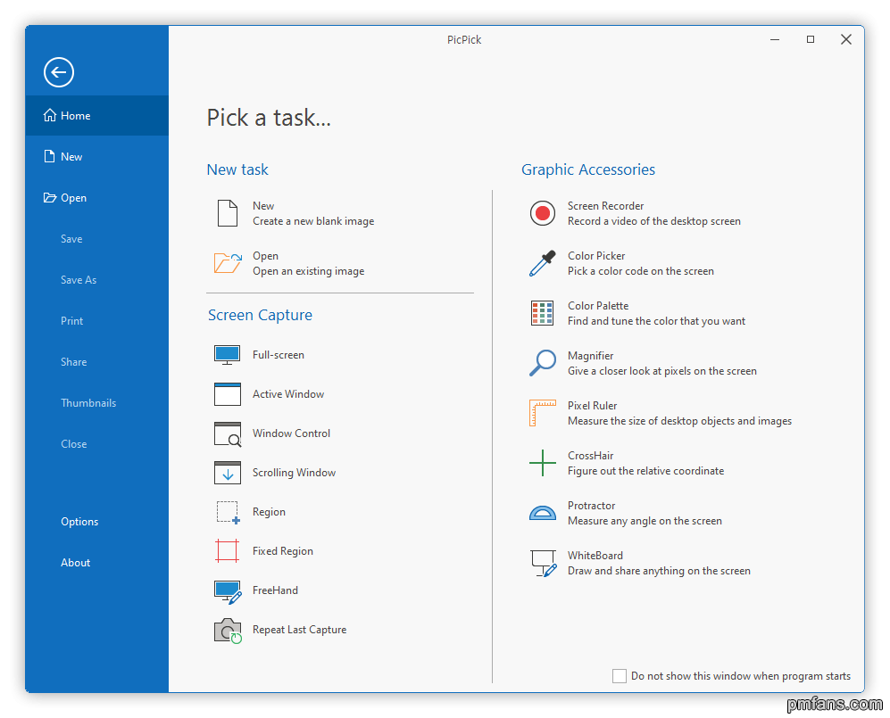Click 'Find and tune the color that you want'

pyautogui.click(x=656, y=321)
